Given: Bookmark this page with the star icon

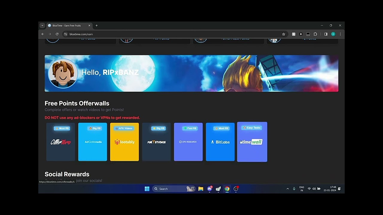Looking at the screenshot, I should click(284, 34).
